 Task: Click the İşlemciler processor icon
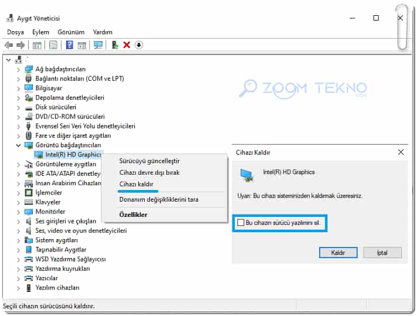point(29,192)
